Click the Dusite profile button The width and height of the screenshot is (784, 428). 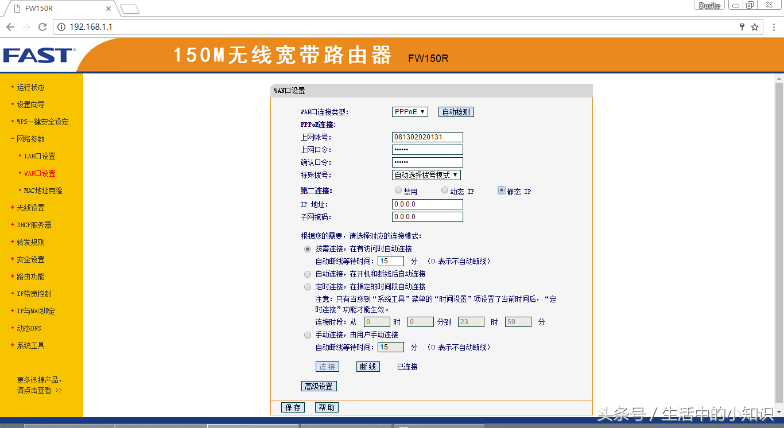point(710,5)
